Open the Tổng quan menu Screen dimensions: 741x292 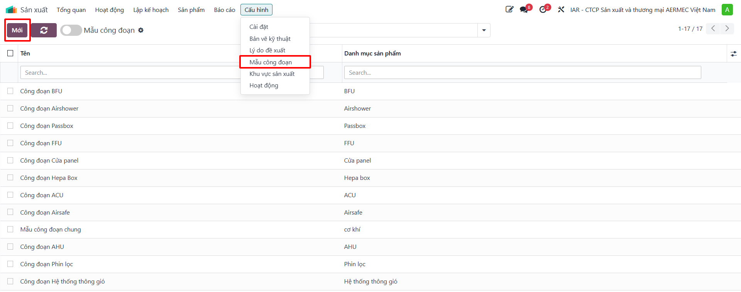pos(71,10)
